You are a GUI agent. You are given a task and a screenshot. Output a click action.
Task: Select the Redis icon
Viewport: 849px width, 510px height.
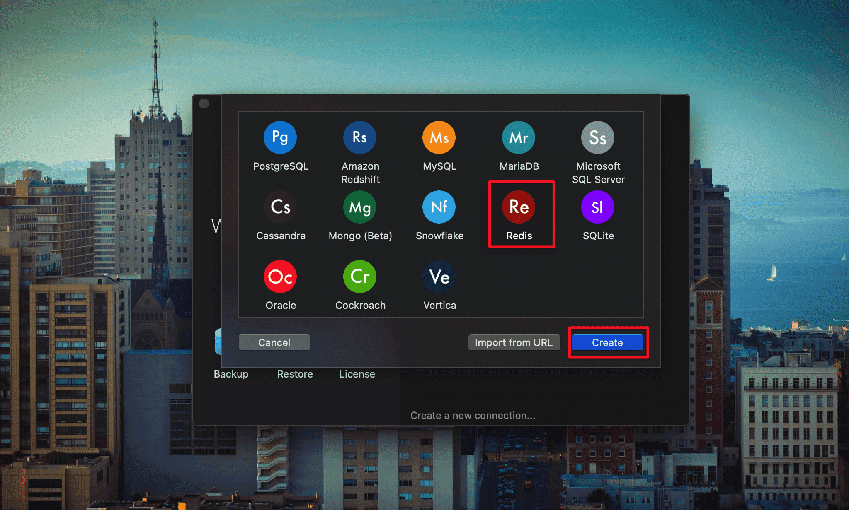pyautogui.click(x=519, y=207)
